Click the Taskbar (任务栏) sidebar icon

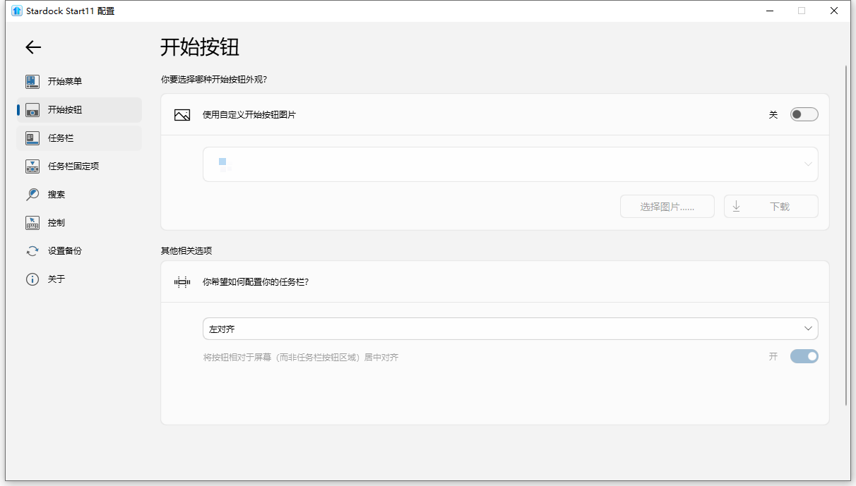coord(32,138)
